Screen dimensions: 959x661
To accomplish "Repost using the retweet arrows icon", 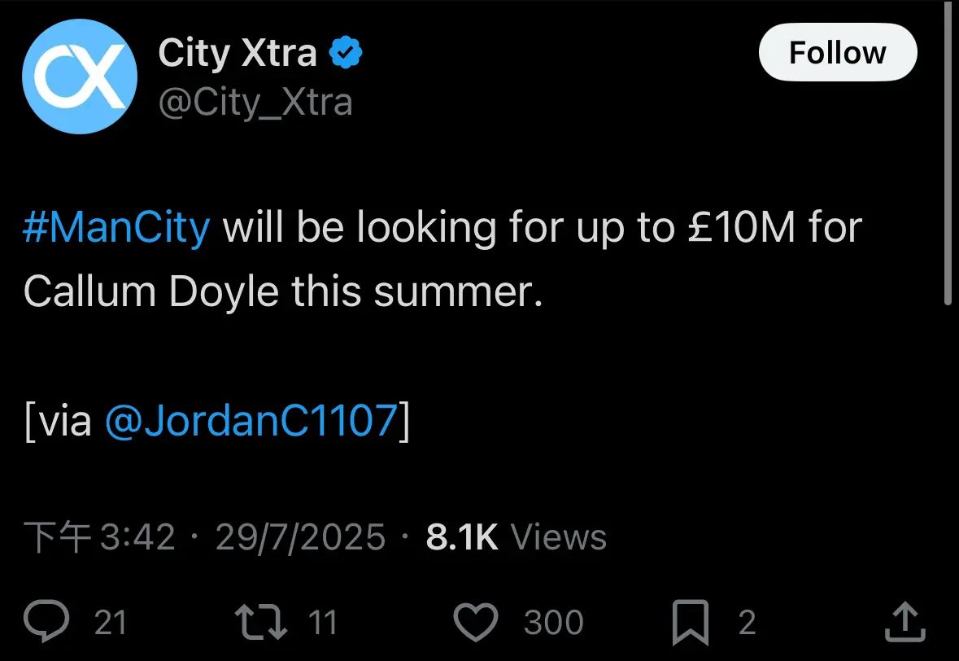I will pyautogui.click(x=261, y=622).
